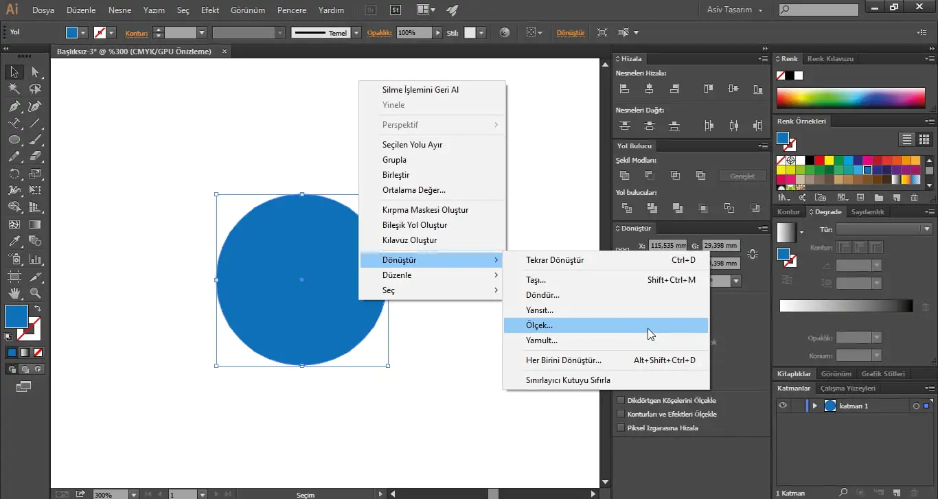Select the Hand tool

pyautogui.click(x=14, y=294)
